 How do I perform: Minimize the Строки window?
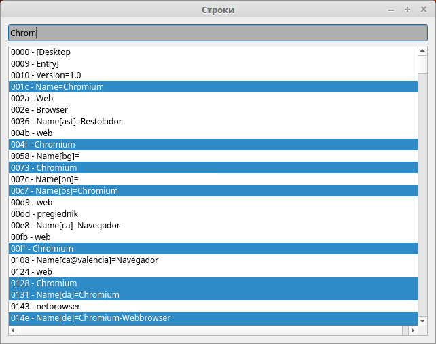click(x=391, y=10)
